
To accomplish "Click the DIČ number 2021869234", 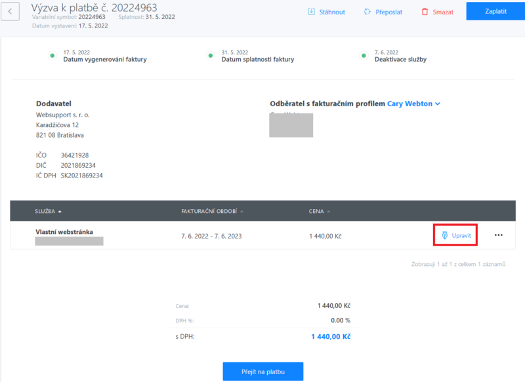I will coord(78,165).
